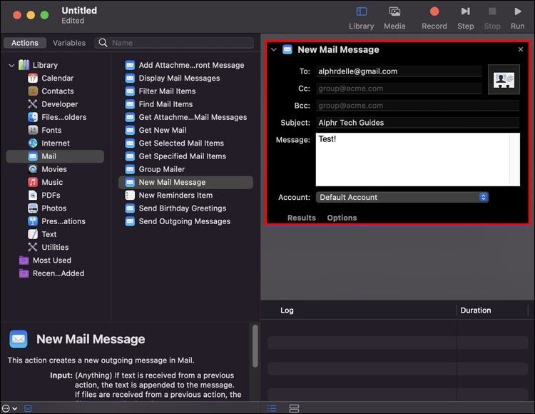
Task: Stop the running workflow
Action: (x=492, y=18)
